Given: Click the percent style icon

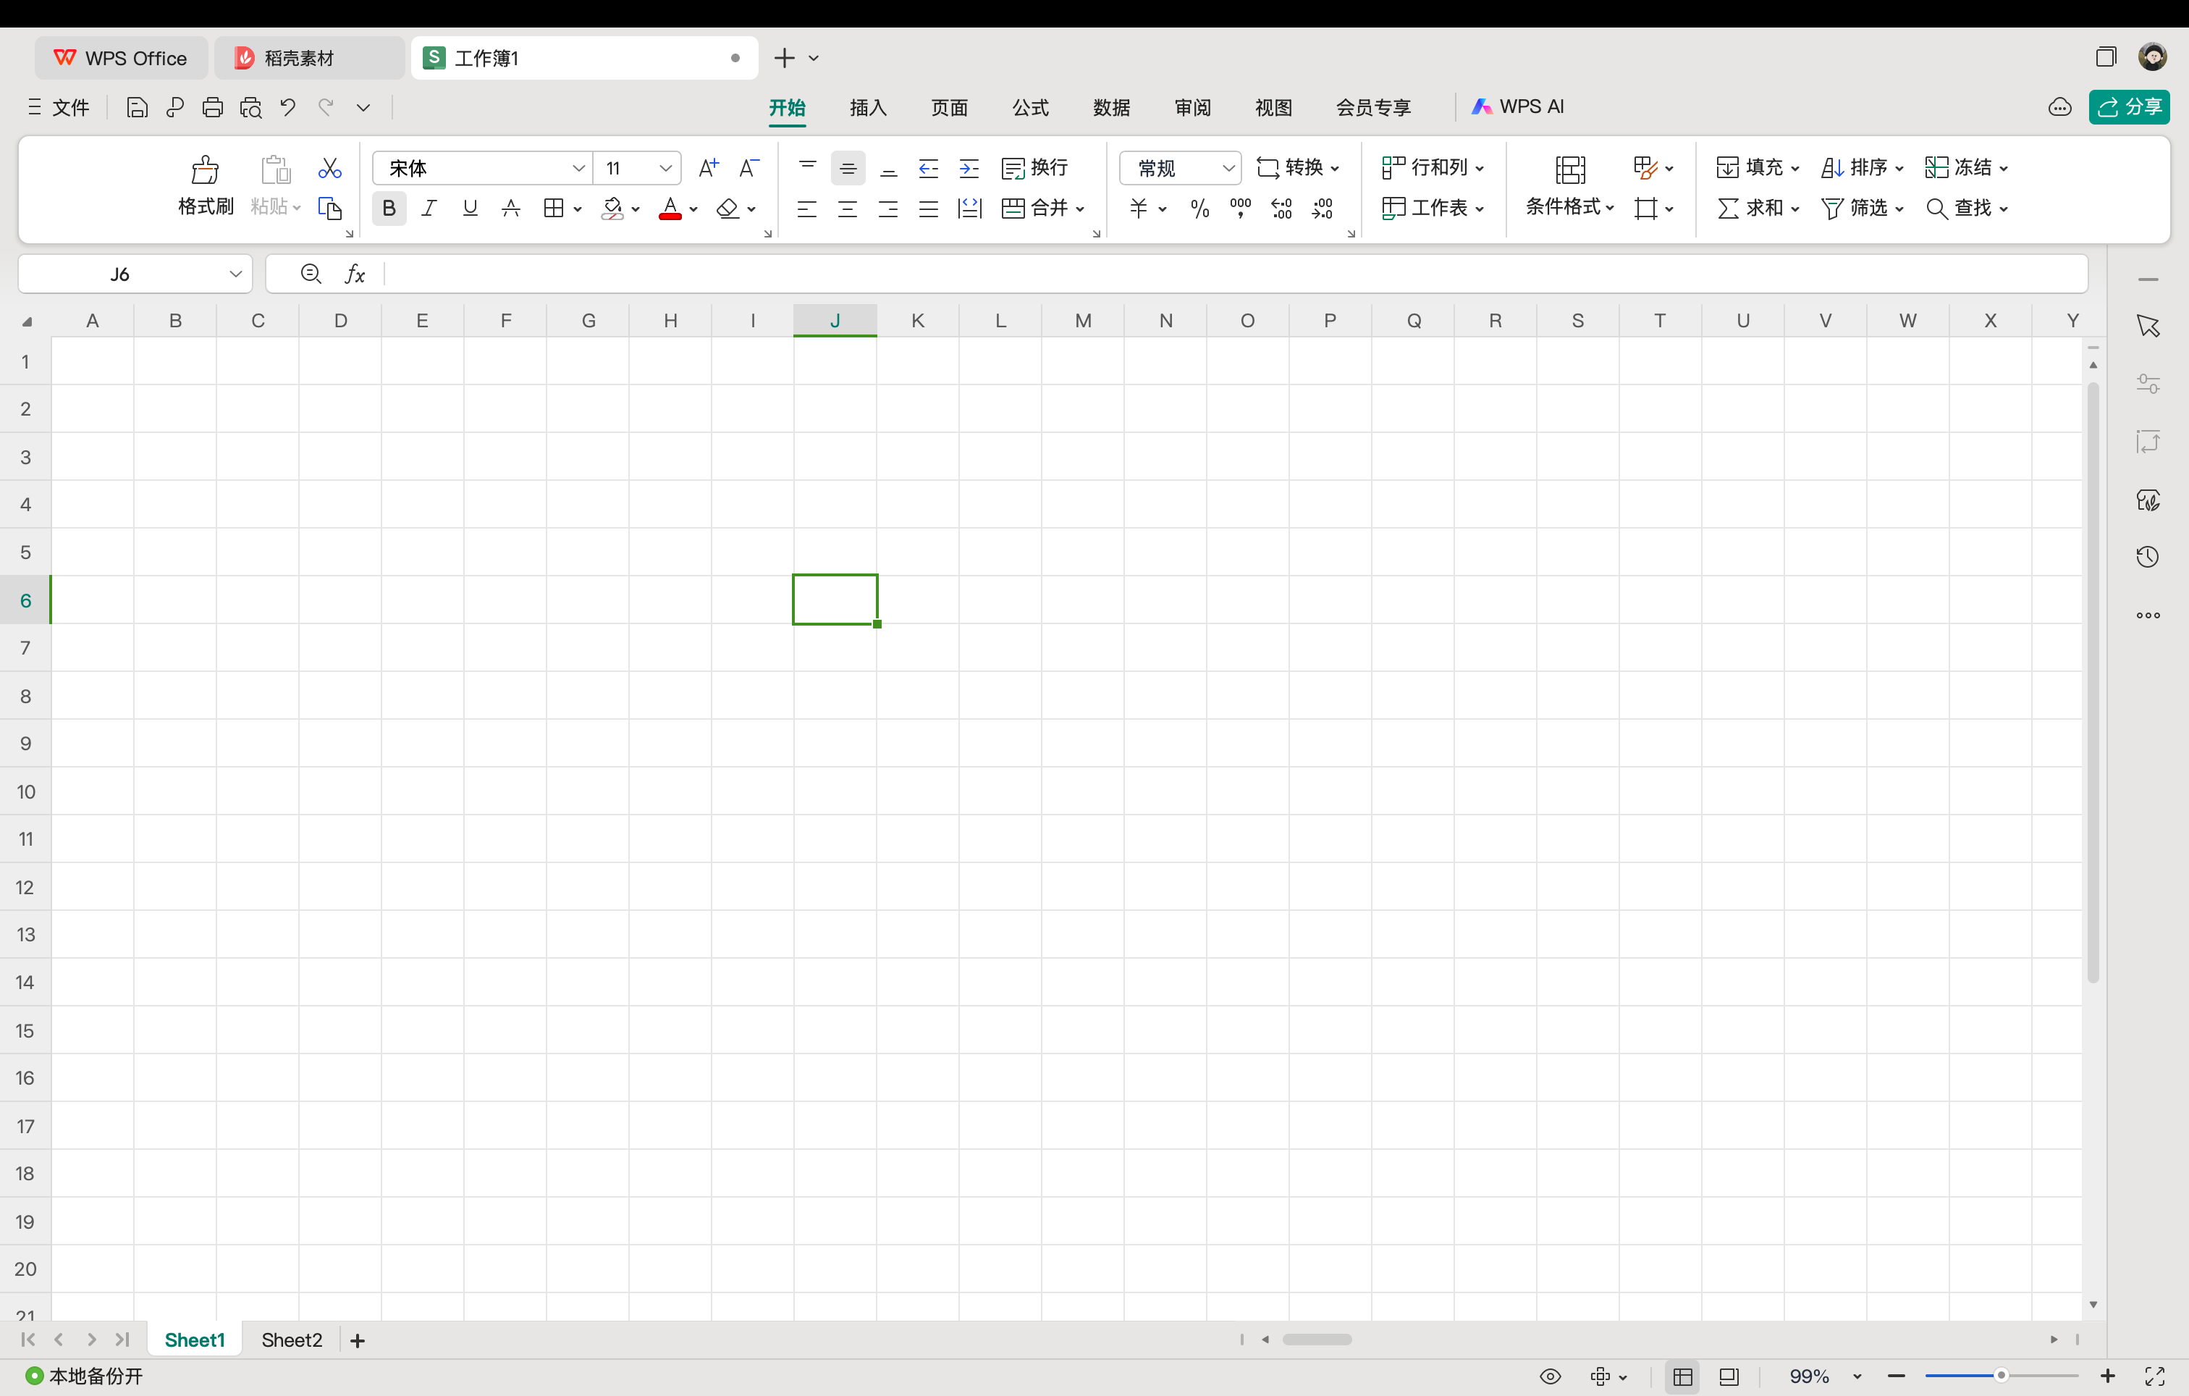Looking at the screenshot, I should [1199, 209].
